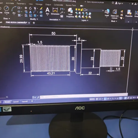Expand the Draw panel

pyautogui.click(x=7, y=18)
